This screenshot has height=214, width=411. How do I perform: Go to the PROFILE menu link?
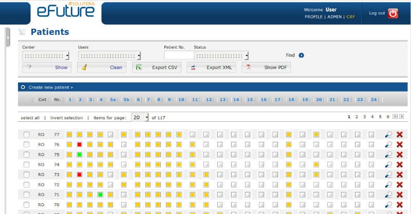point(313,17)
